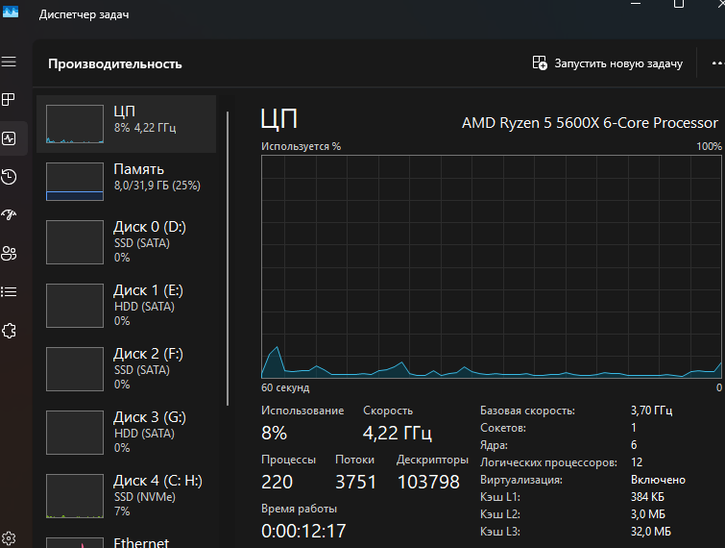Select Диск 4 (C: H:) entry
The height and width of the screenshot is (548, 725).
tap(126, 496)
